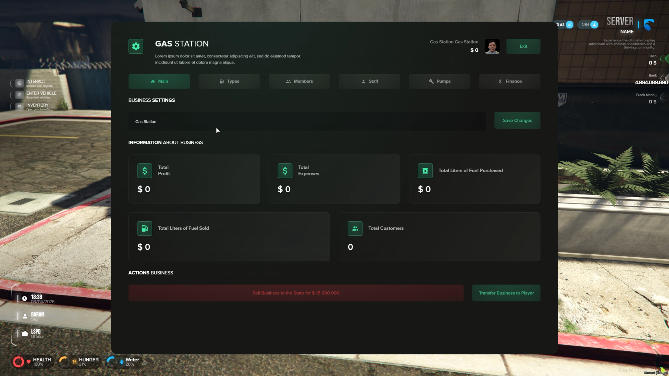Click the Total Expenses dollar icon

pos(285,171)
